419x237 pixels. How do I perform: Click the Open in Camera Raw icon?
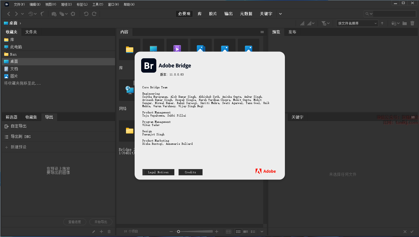point(73,14)
